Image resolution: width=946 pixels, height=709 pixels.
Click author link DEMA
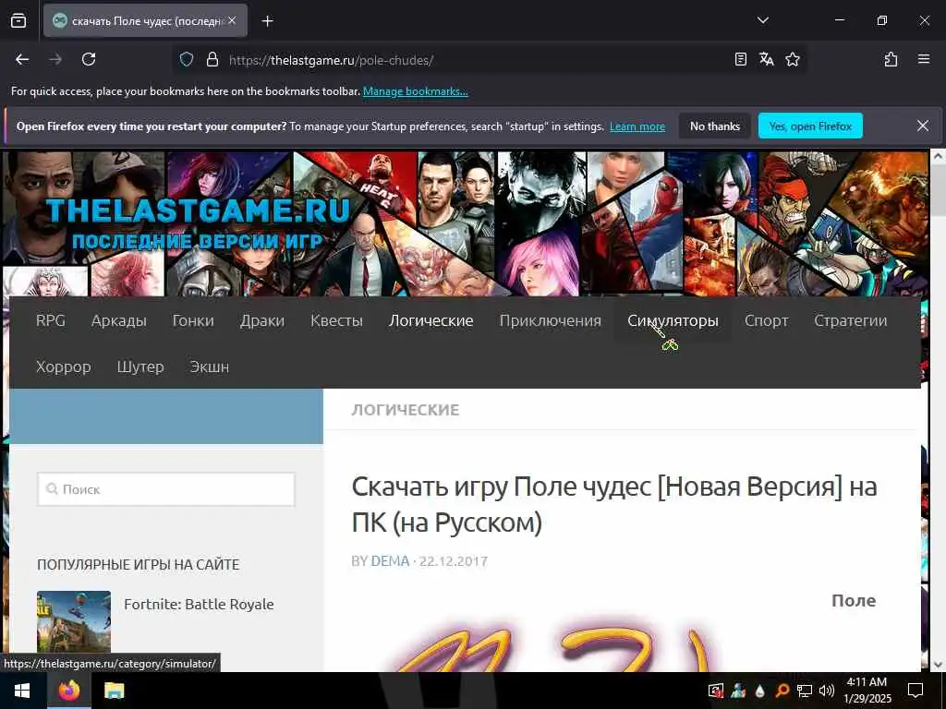[x=390, y=560]
